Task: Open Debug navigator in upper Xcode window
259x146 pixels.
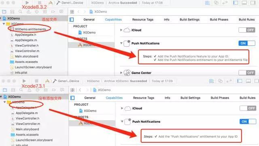Action: click(45, 12)
